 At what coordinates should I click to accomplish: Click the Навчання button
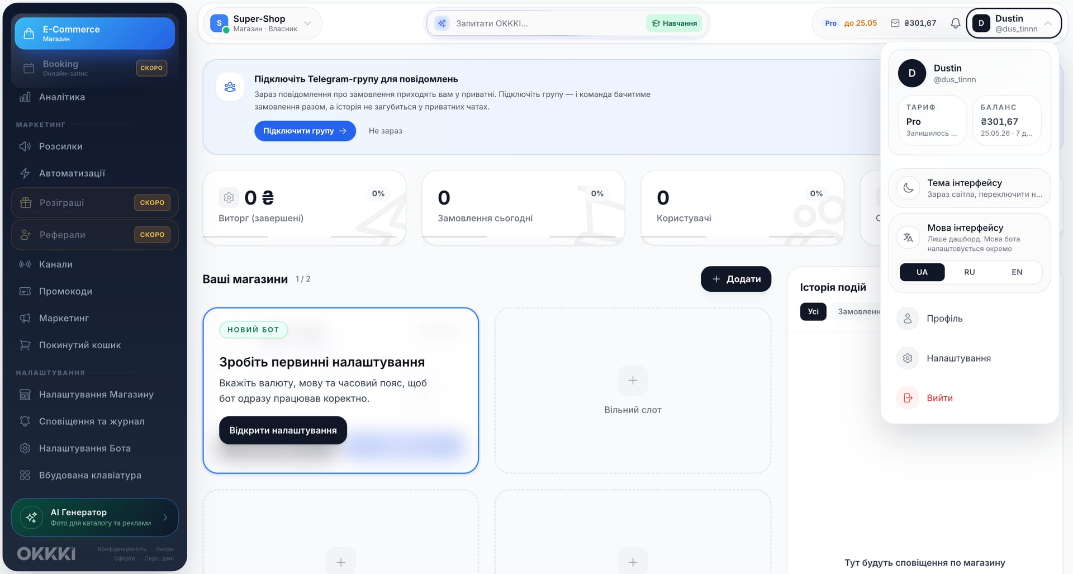[675, 23]
